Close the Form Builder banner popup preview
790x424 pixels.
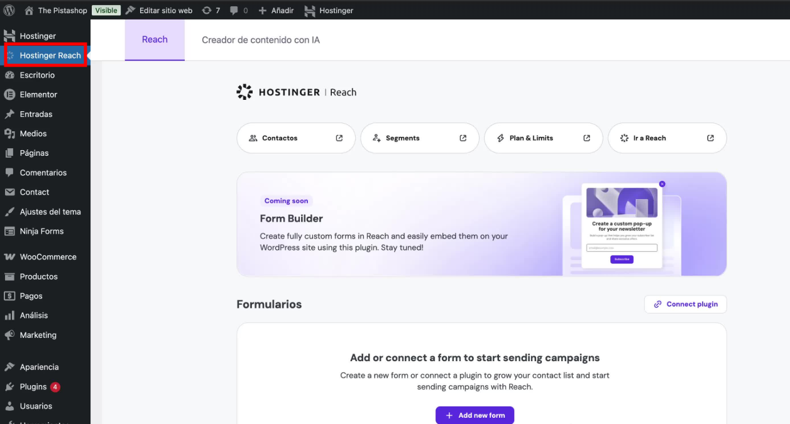point(662,184)
